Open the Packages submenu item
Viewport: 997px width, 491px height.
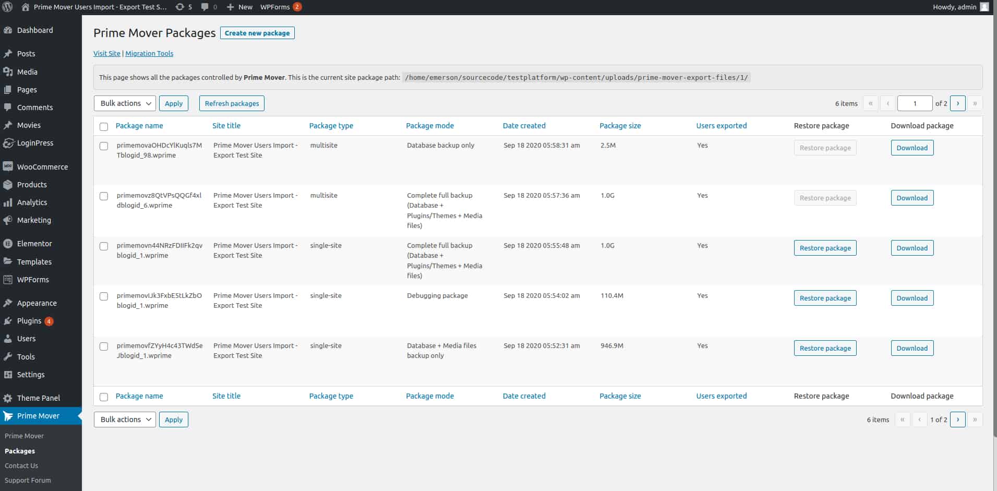pos(20,451)
